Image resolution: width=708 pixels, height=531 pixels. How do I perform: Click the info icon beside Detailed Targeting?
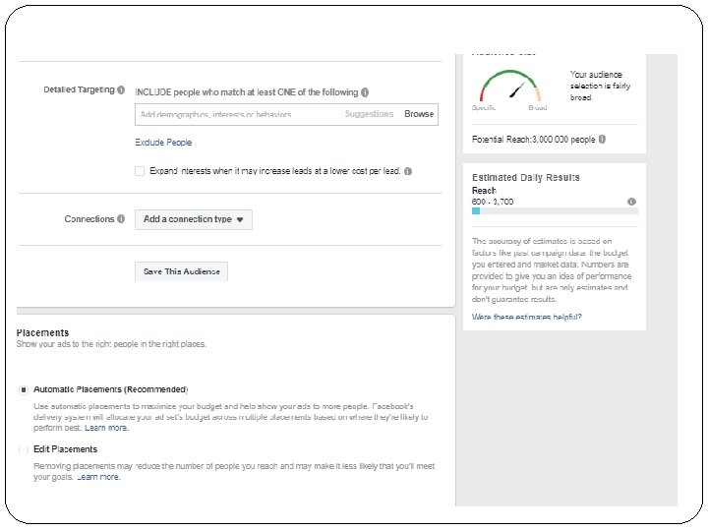(121, 89)
